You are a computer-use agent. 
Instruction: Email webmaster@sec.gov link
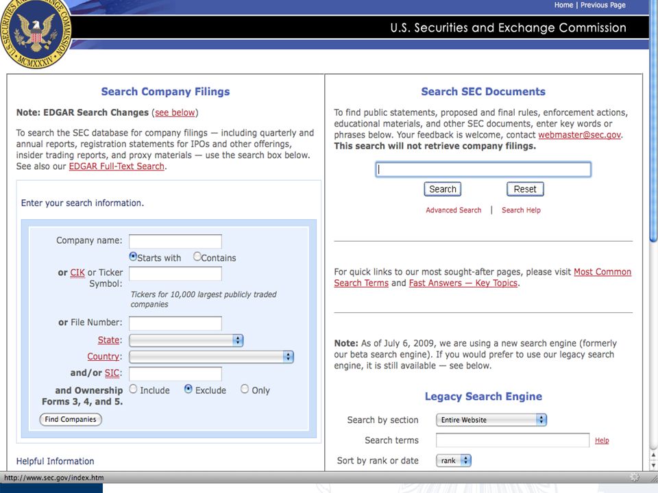(x=580, y=135)
